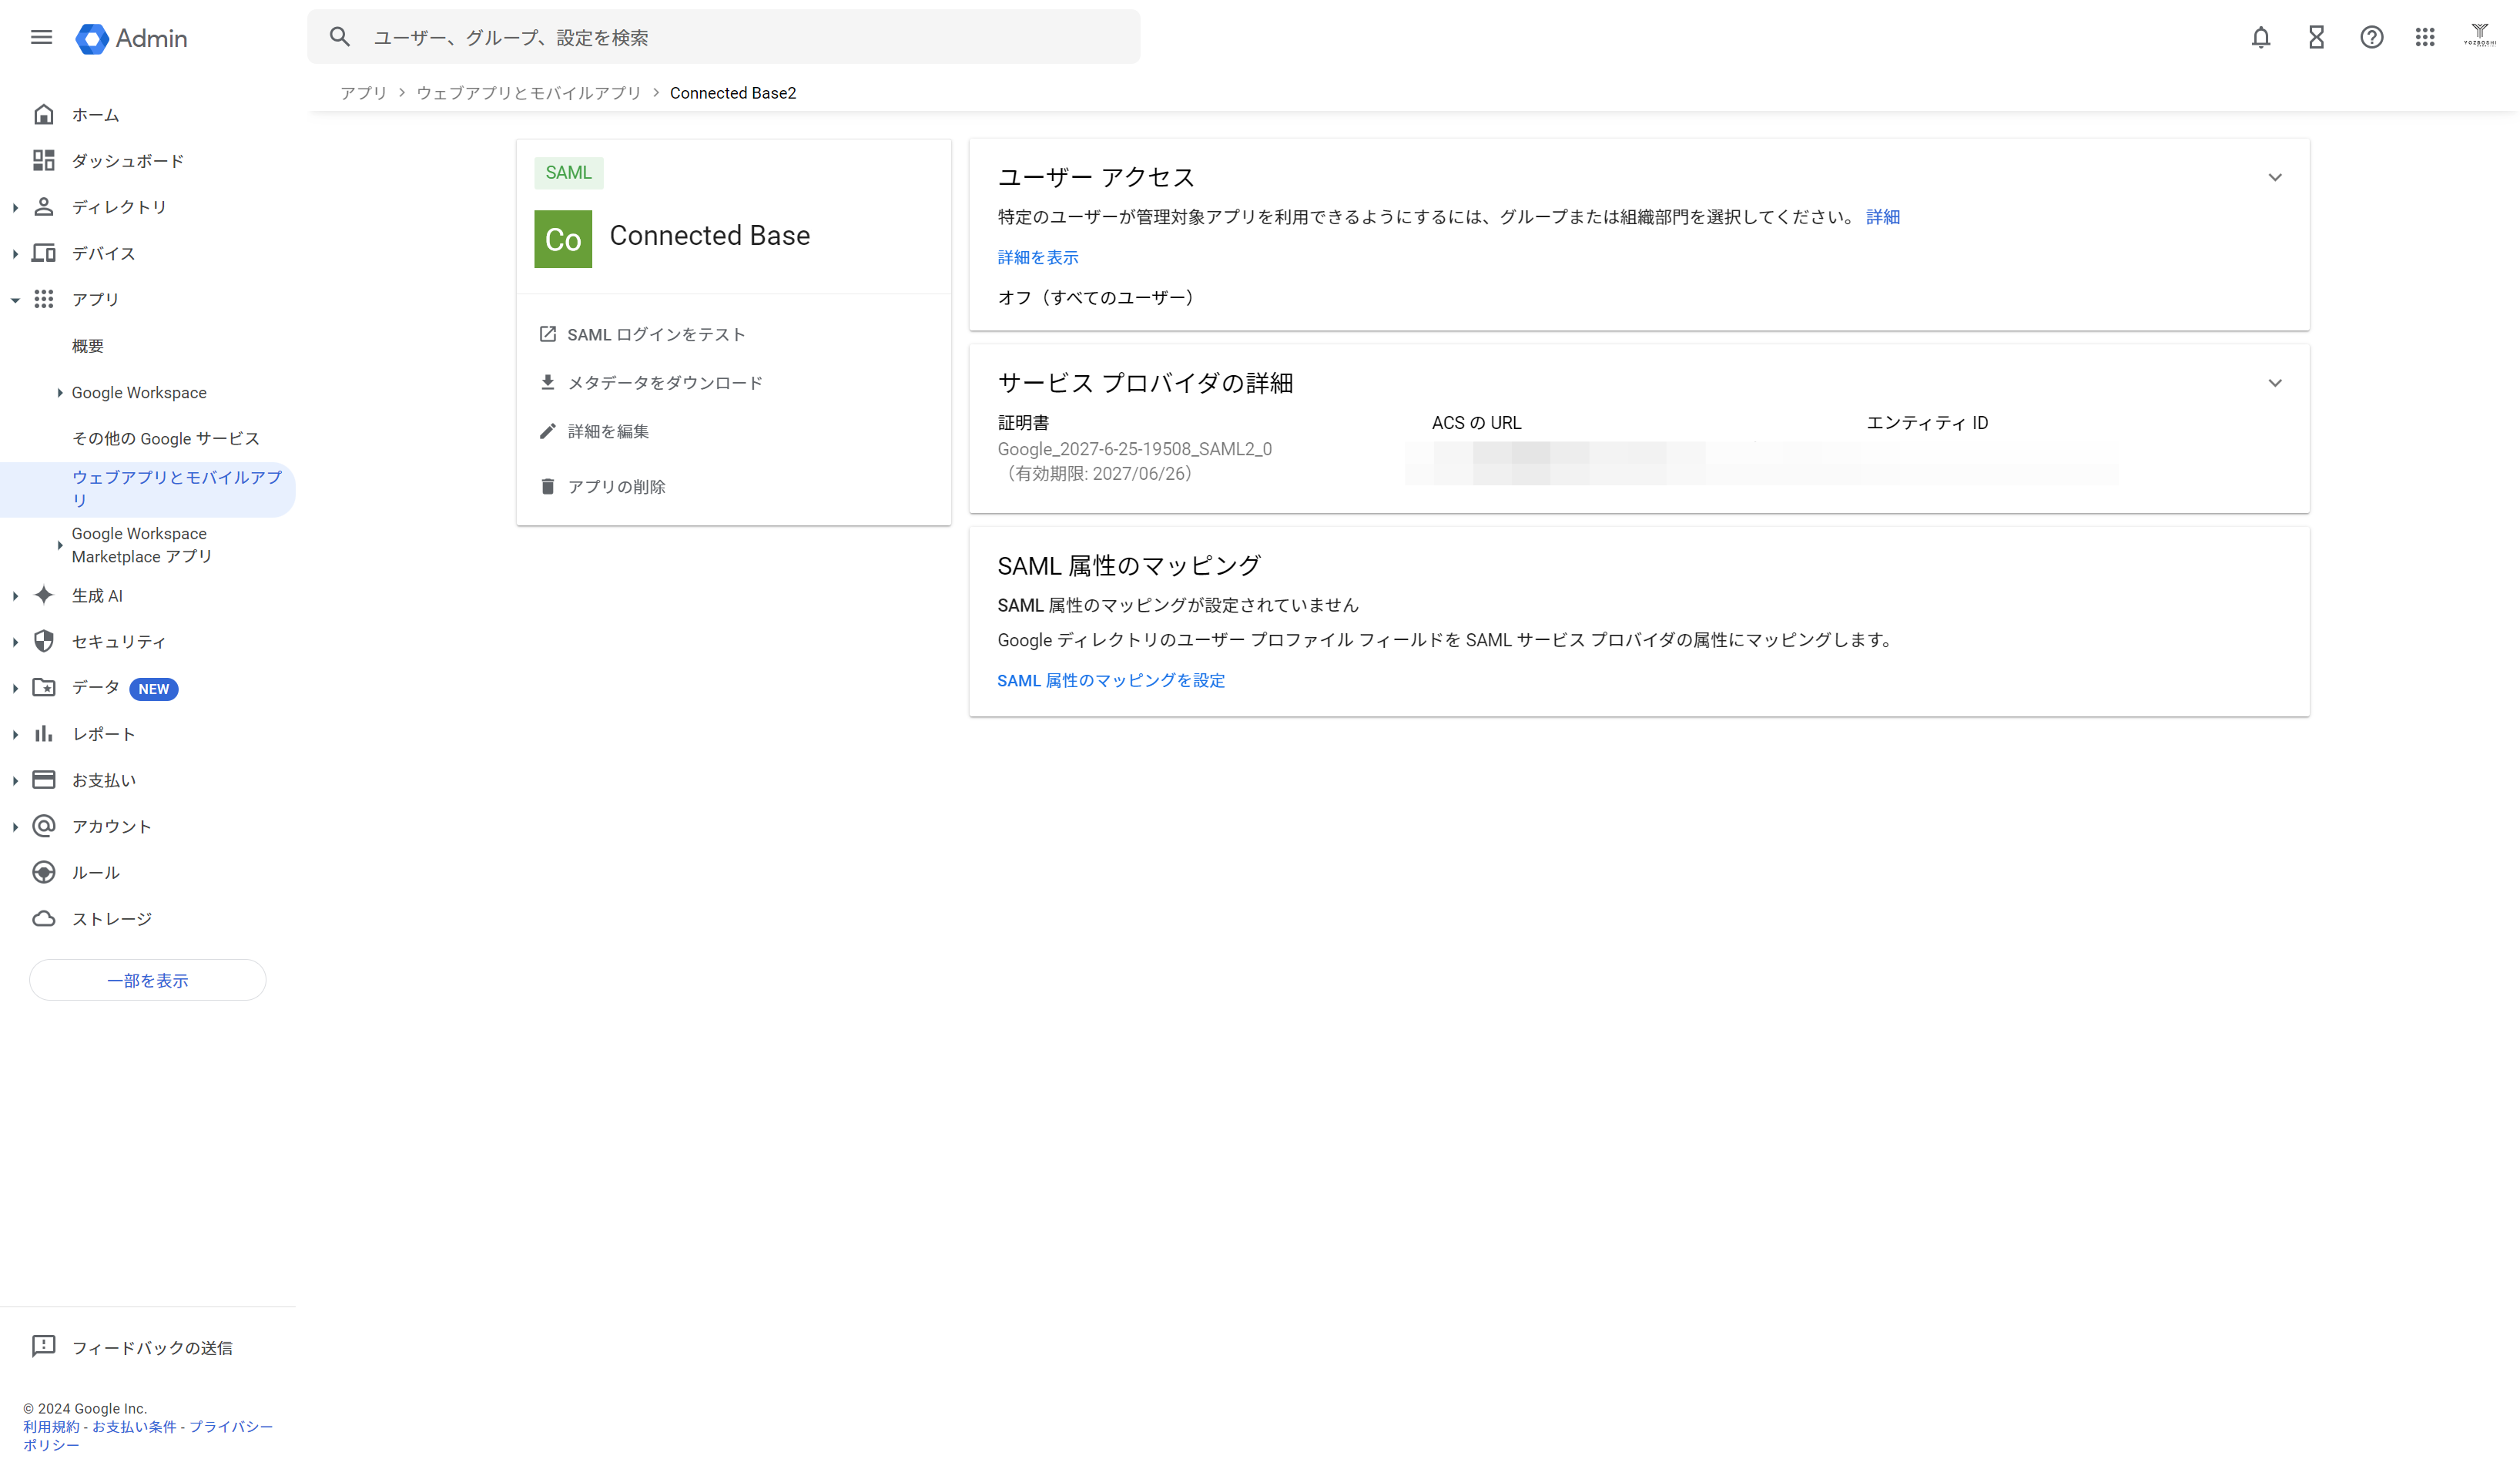Click the Google Admin logo
The width and height of the screenshot is (2520, 1469).
(132, 38)
